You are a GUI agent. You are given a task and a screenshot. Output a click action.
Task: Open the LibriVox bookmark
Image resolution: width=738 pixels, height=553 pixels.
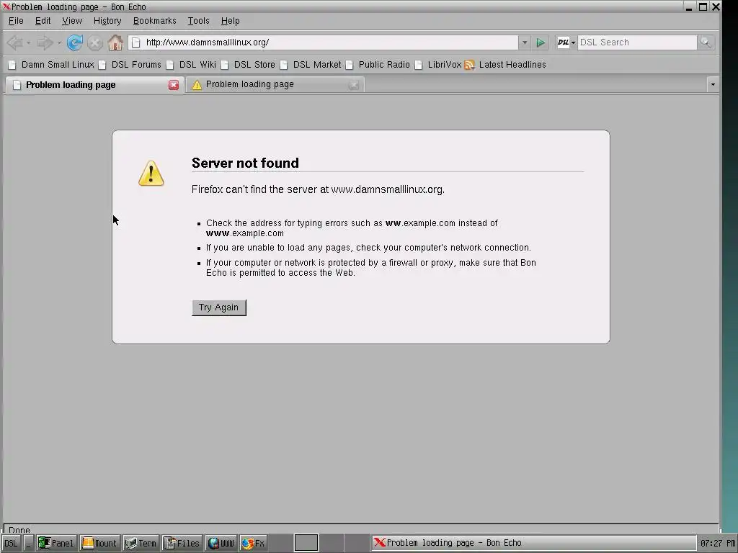[x=438, y=64]
